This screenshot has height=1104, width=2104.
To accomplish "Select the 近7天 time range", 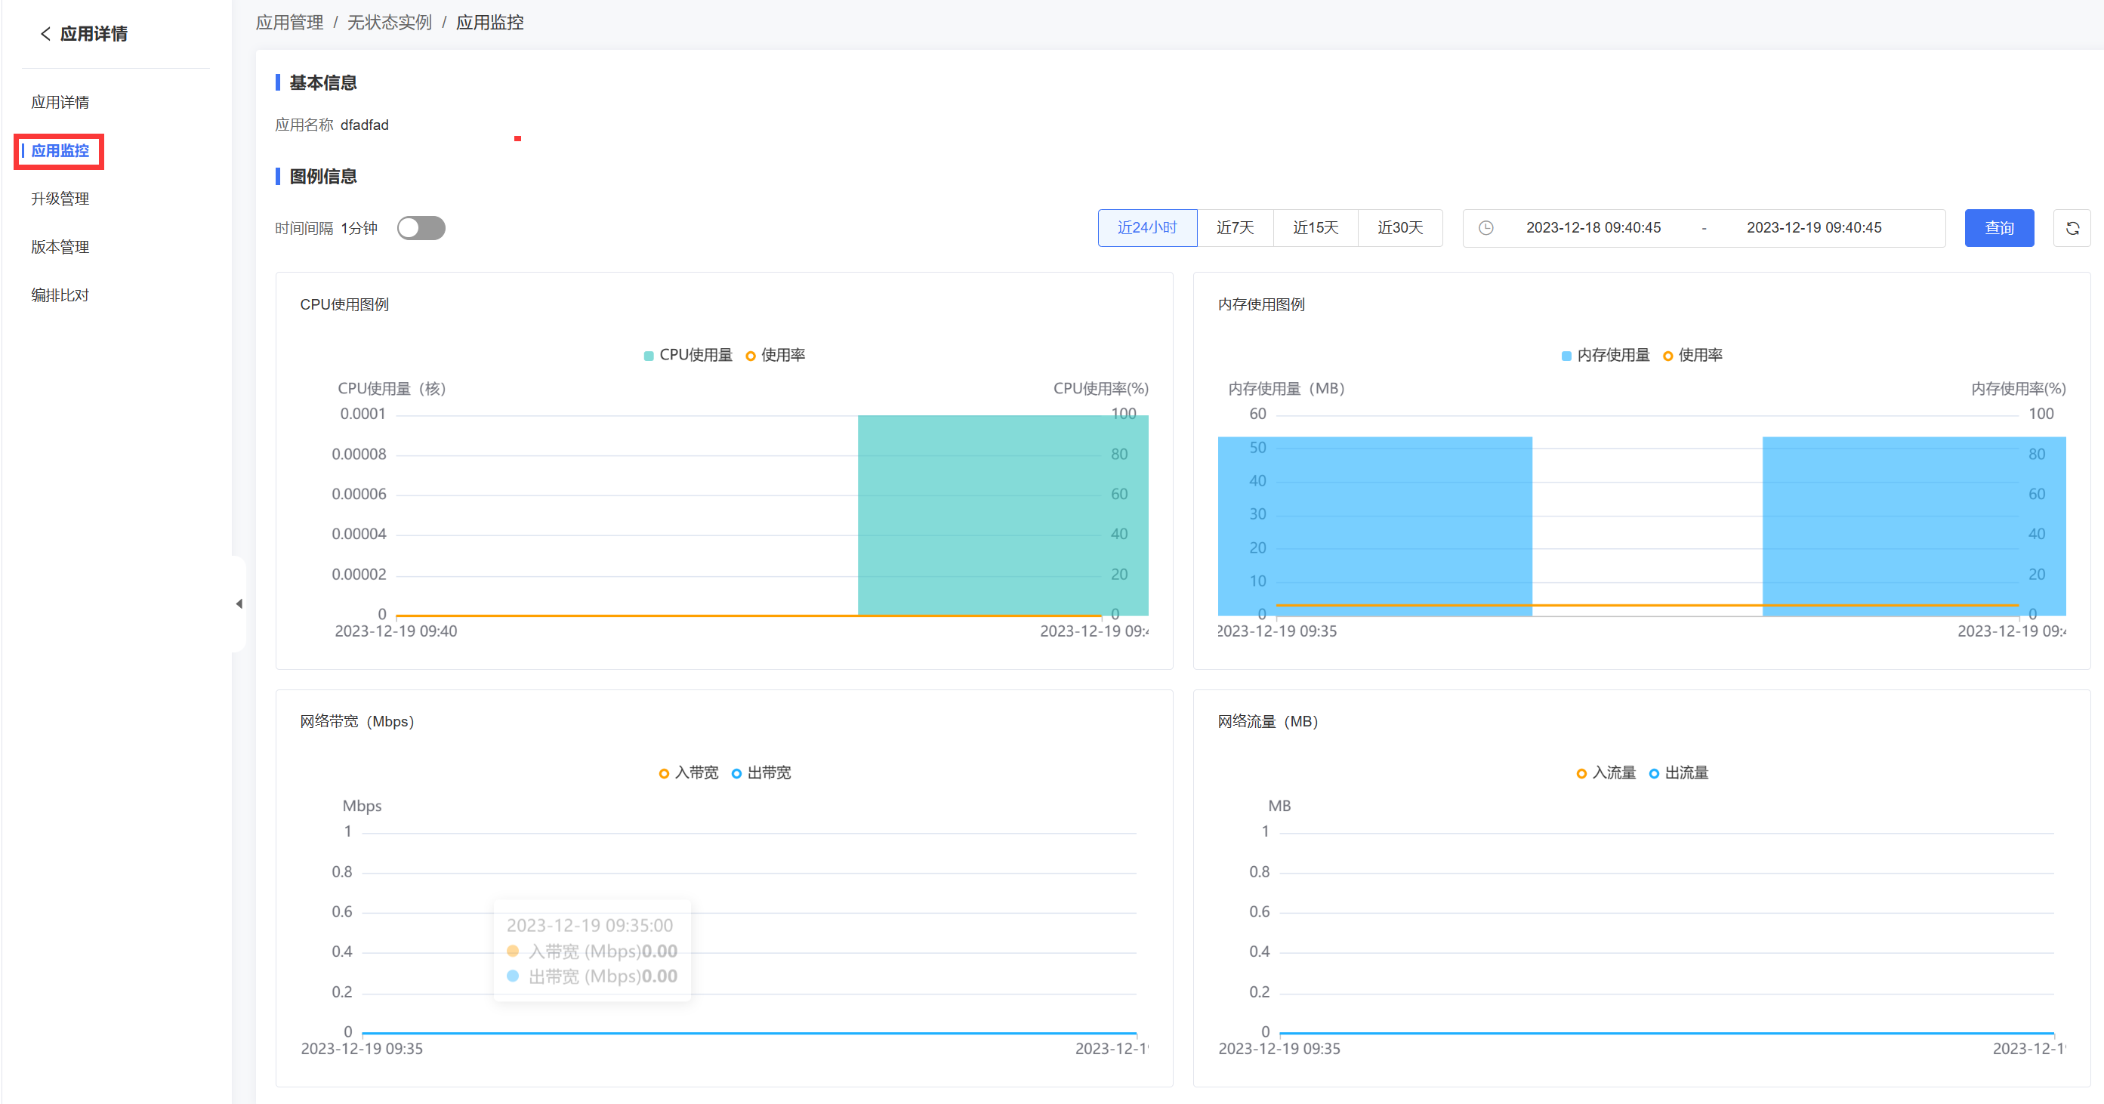I will (1234, 228).
